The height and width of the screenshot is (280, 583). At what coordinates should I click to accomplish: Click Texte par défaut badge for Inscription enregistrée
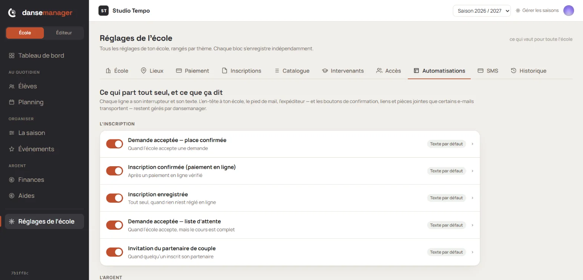coord(446,198)
